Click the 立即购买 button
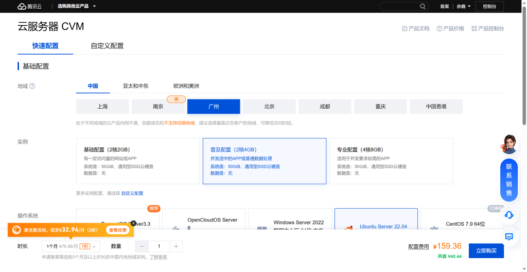The height and width of the screenshot is (272, 527). click(486, 250)
